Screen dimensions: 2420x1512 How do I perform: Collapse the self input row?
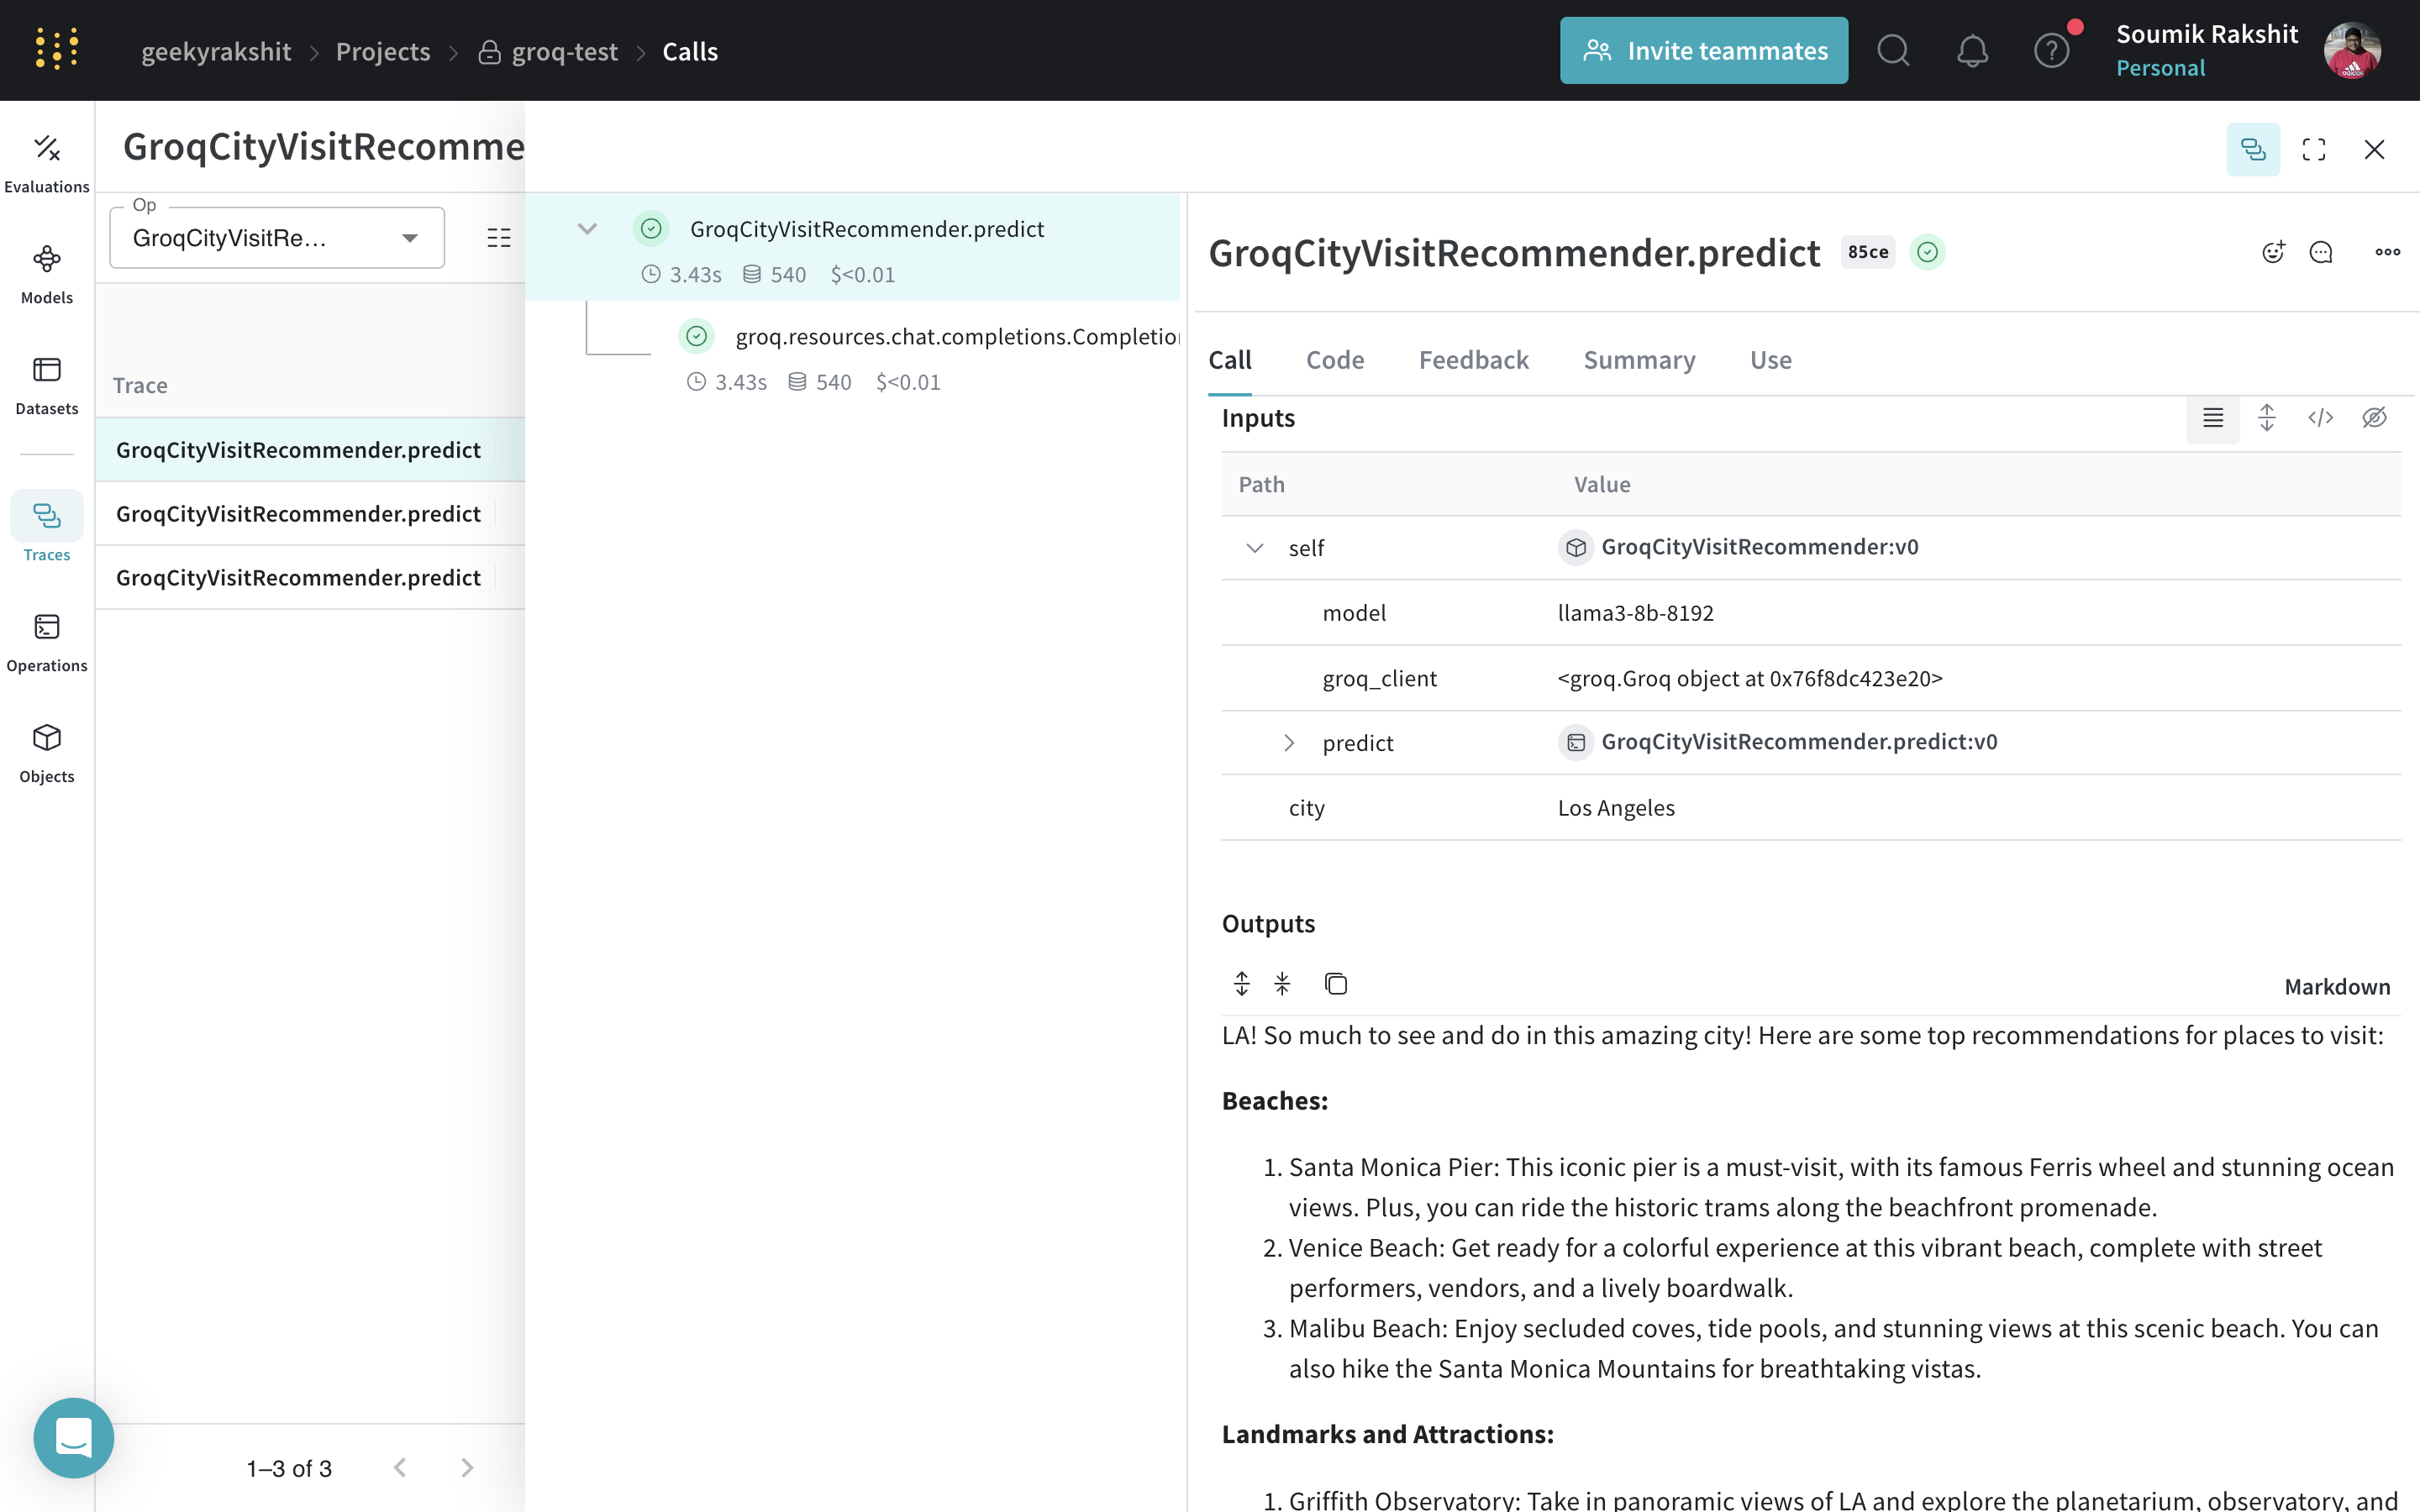pyautogui.click(x=1254, y=548)
